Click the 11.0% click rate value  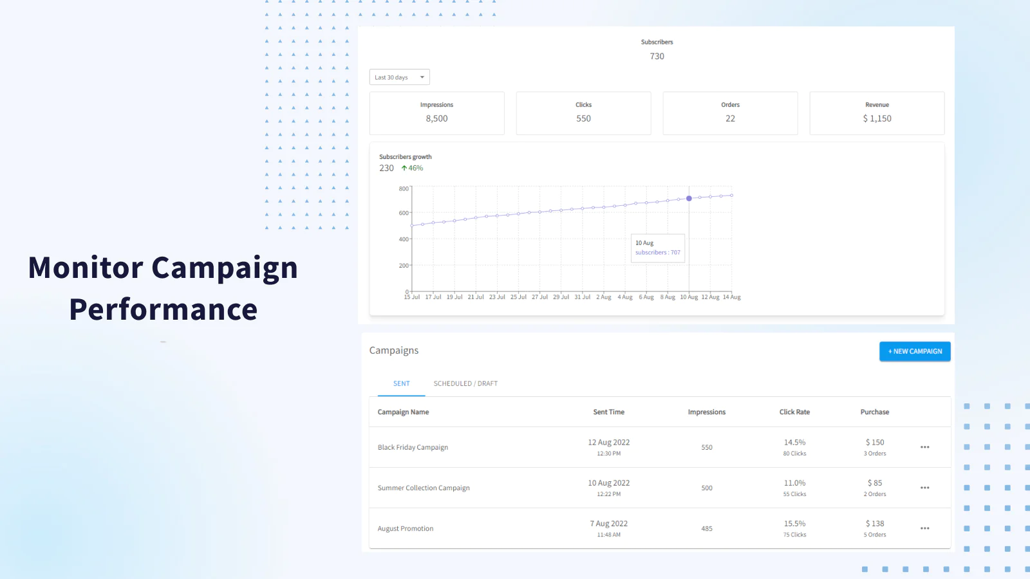pyautogui.click(x=794, y=482)
